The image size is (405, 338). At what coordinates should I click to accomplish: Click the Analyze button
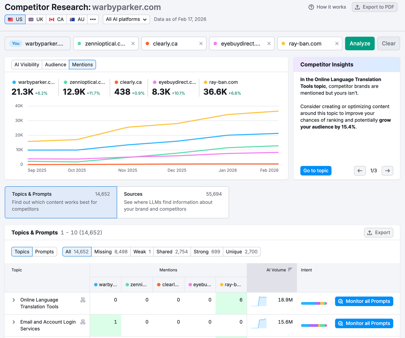click(360, 43)
